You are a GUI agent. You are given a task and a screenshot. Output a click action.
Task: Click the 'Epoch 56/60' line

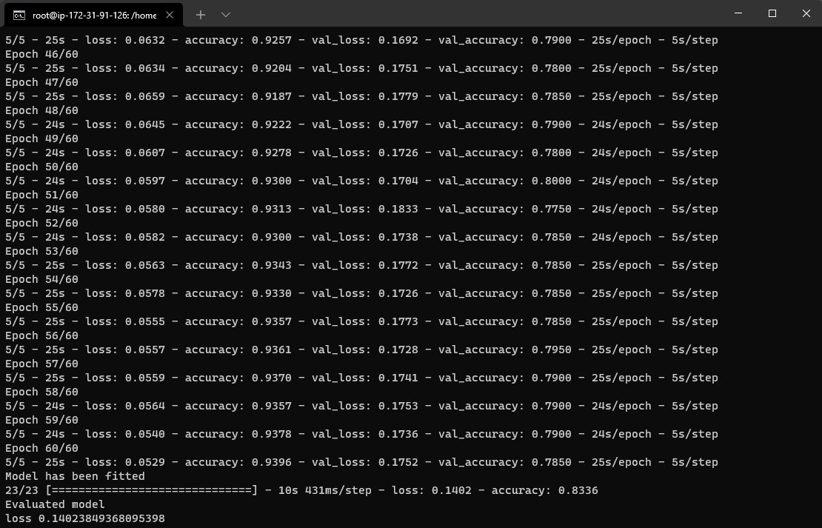click(42, 335)
